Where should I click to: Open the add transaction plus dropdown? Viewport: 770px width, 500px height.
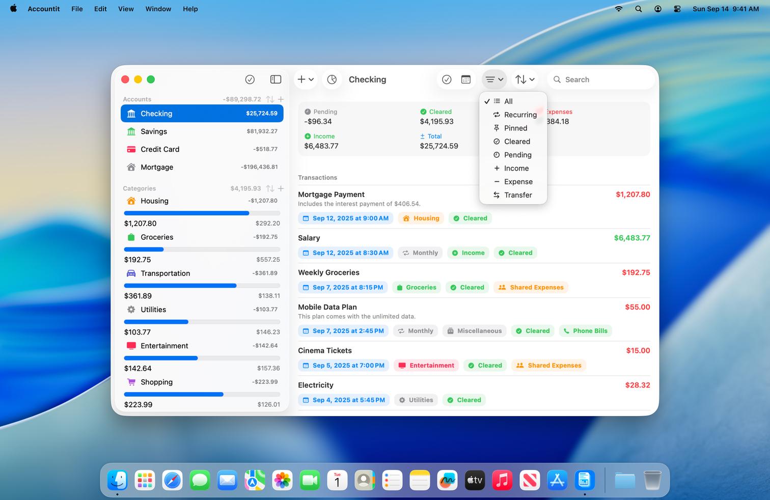pos(306,79)
